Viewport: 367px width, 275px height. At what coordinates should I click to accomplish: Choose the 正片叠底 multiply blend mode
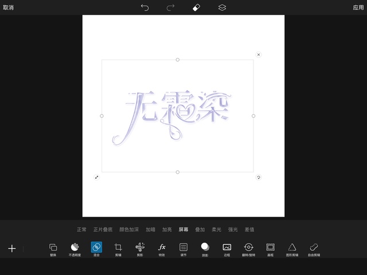(x=103, y=230)
